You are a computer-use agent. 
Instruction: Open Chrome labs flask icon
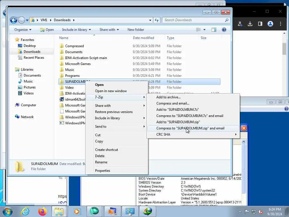[240, 24]
